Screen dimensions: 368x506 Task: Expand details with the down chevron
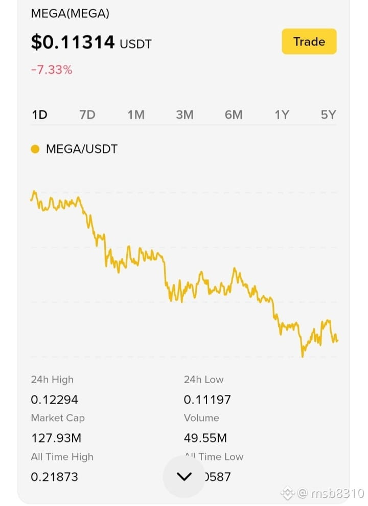pyautogui.click(x=184, y=476)
